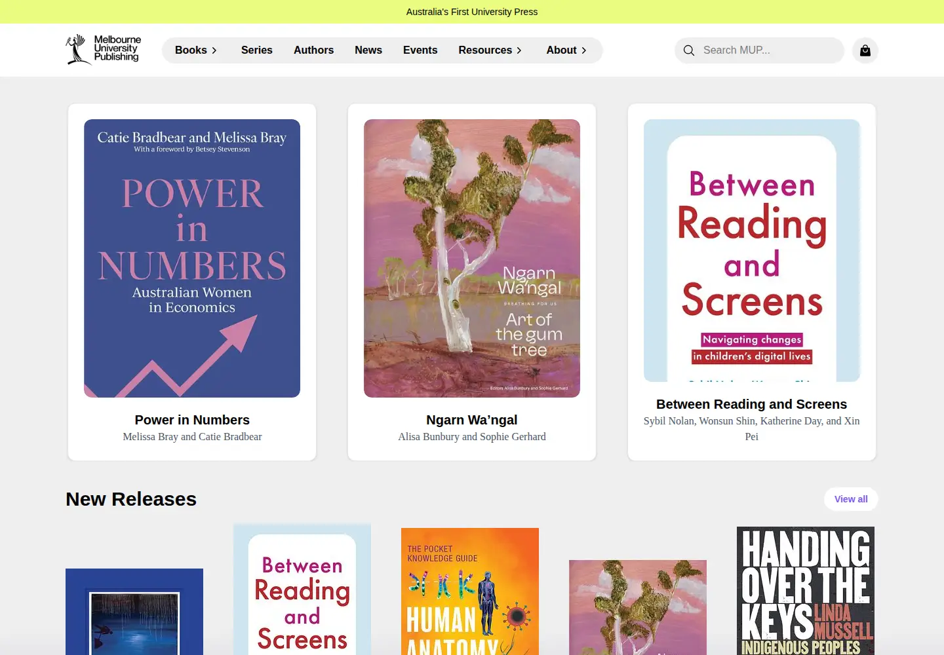
Task: Expand the About menu
Action: (x=567, y=50)
